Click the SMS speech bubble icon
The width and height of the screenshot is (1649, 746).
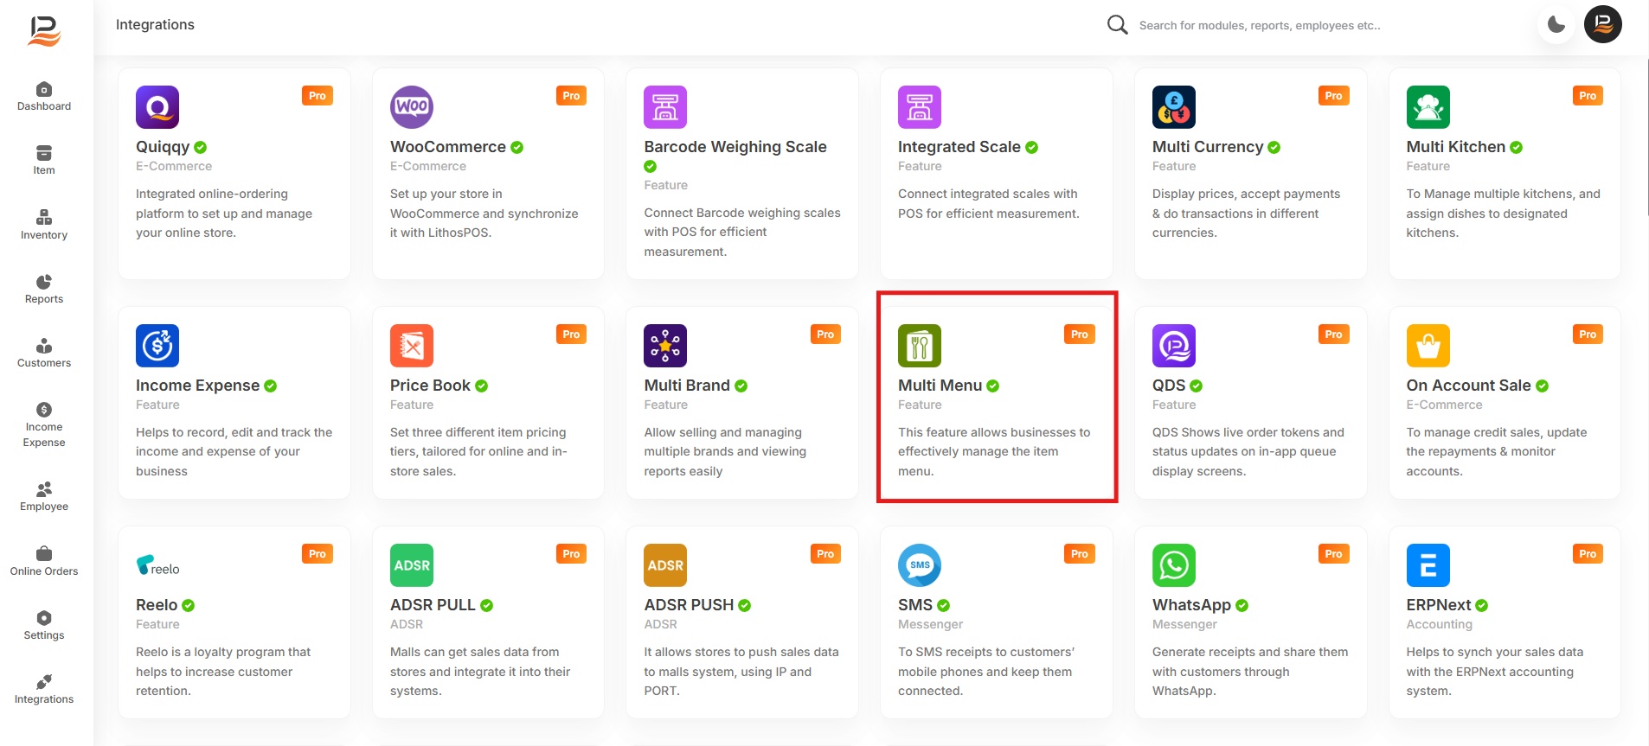[919, 565]
